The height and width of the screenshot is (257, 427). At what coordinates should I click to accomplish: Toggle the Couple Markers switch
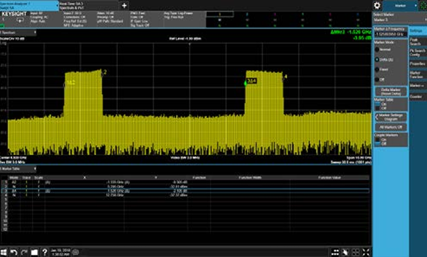(x=377, y=142)
